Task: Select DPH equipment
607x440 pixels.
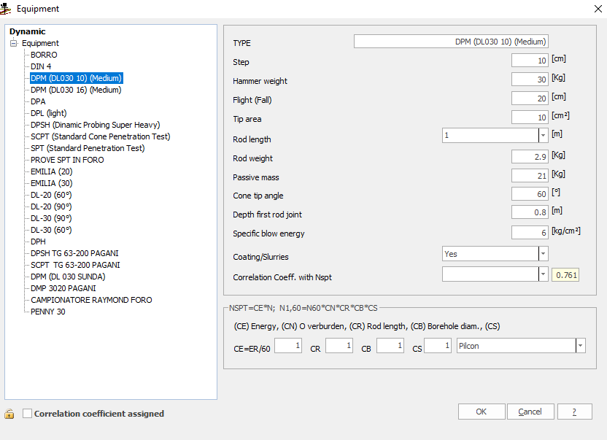Action: click(x=38, y=242)
